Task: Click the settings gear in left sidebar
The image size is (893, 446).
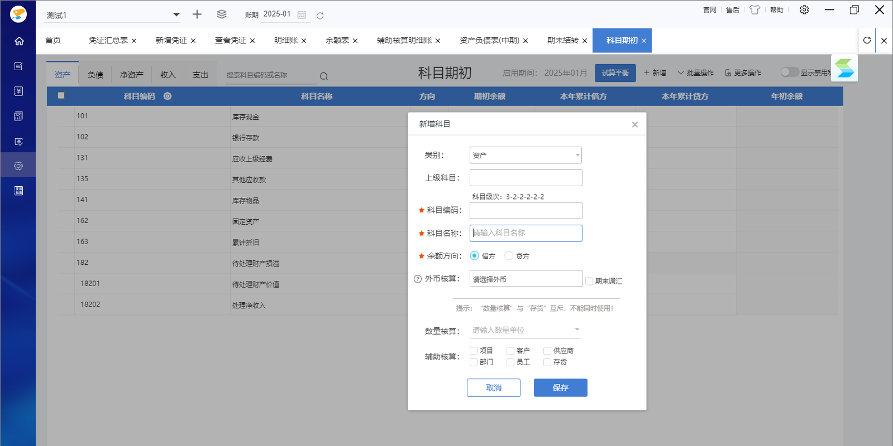Action: (x=18, y=166)
